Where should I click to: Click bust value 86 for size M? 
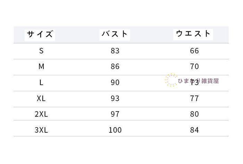(x=115, y=67)
